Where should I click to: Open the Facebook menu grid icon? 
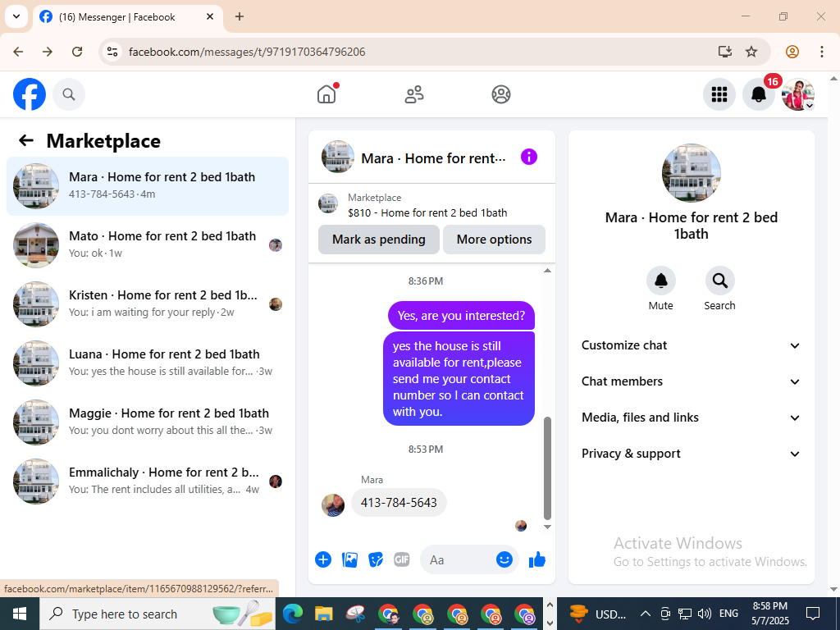(719, 94)
